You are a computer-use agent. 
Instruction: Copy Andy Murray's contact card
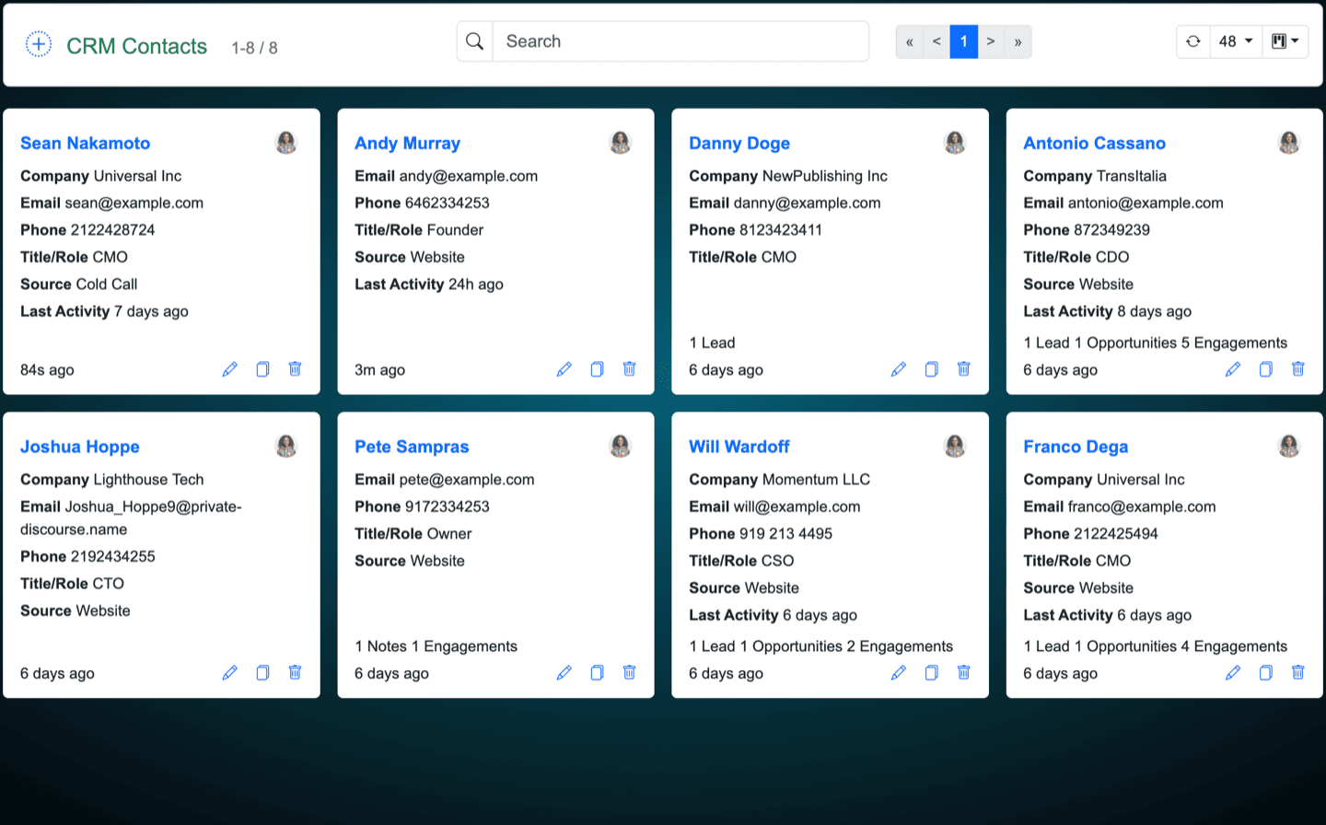point(597,369)
